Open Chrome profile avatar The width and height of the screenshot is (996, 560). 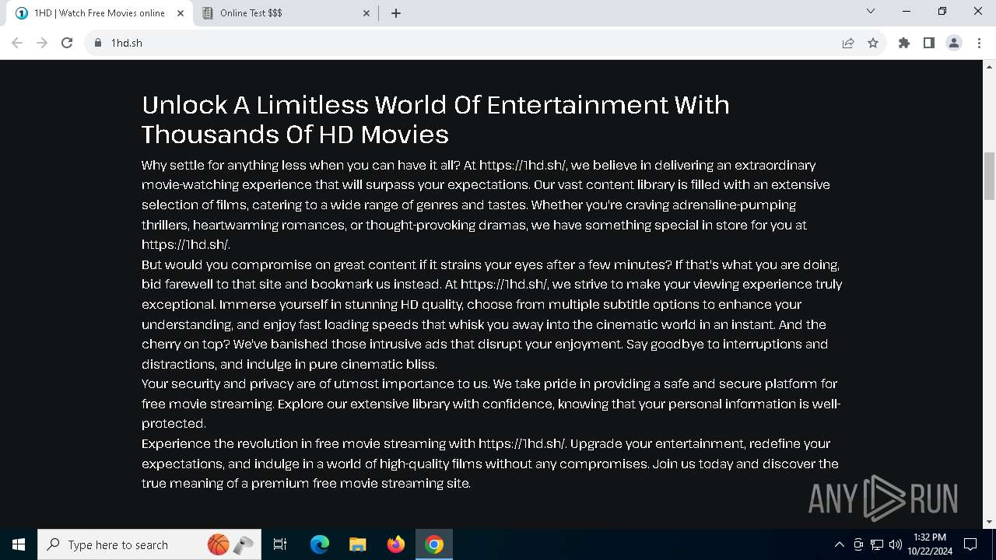(954, 43)
